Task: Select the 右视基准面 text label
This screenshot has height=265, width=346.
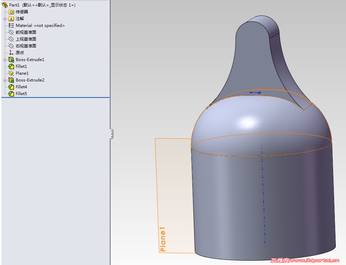Action: click(x=26, y=46)
